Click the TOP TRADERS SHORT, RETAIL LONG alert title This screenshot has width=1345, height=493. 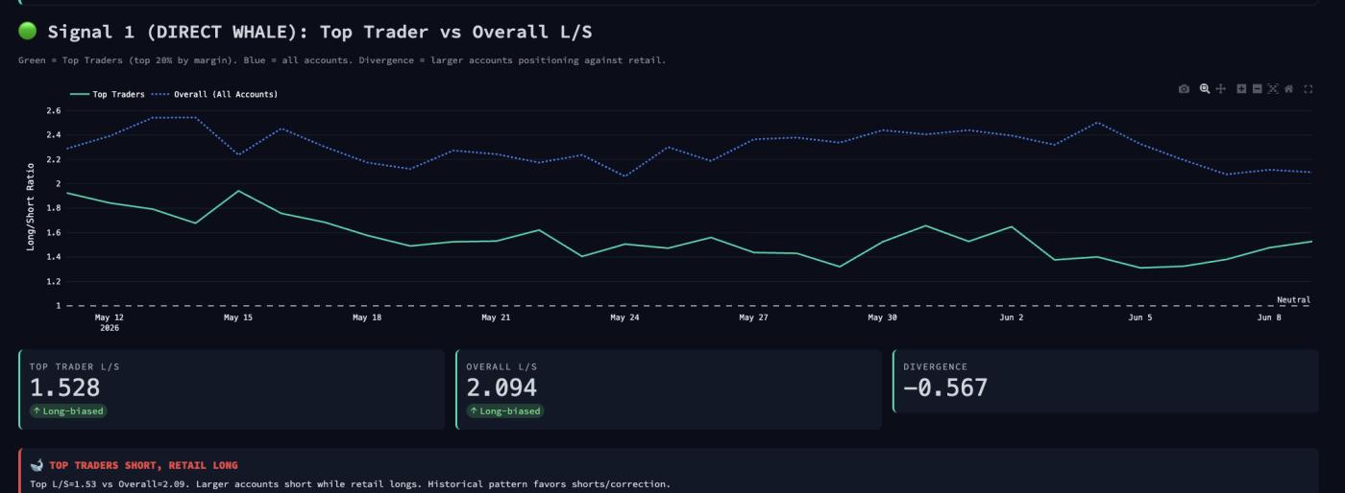tap(143, 465)
